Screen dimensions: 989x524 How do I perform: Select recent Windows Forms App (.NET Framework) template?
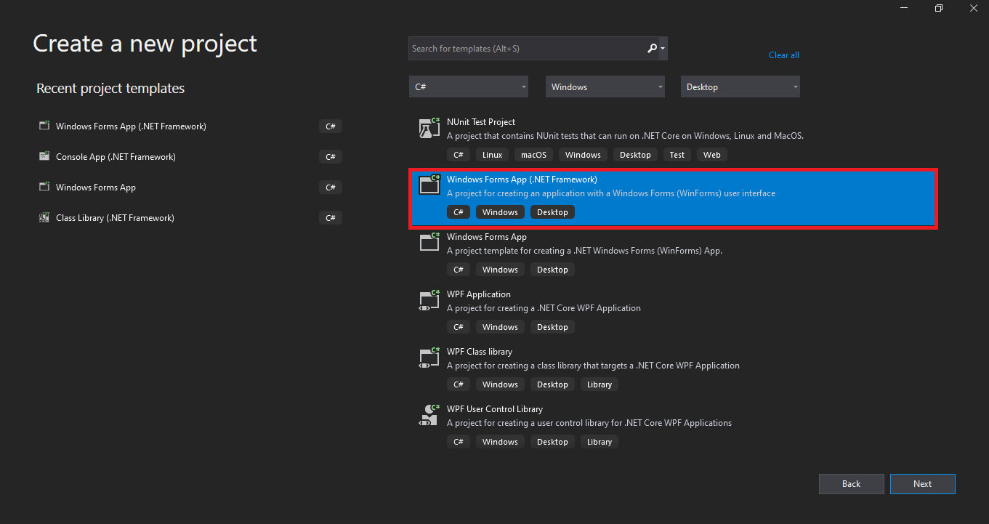point(131,126)
